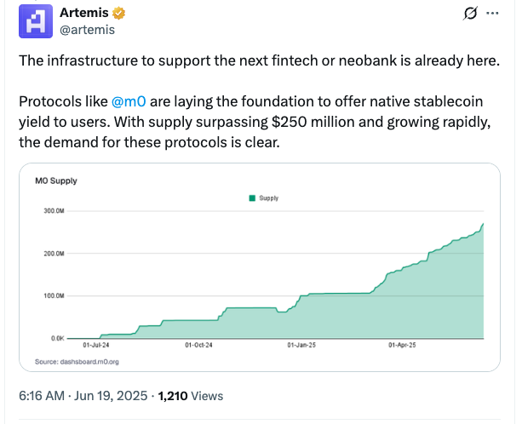Click the 6:16 AM Jun 19, 2025 timestamp
Image resolution: width=522 pixels, height=424 pixels.
pyautogui.click(x=83, y=396)
